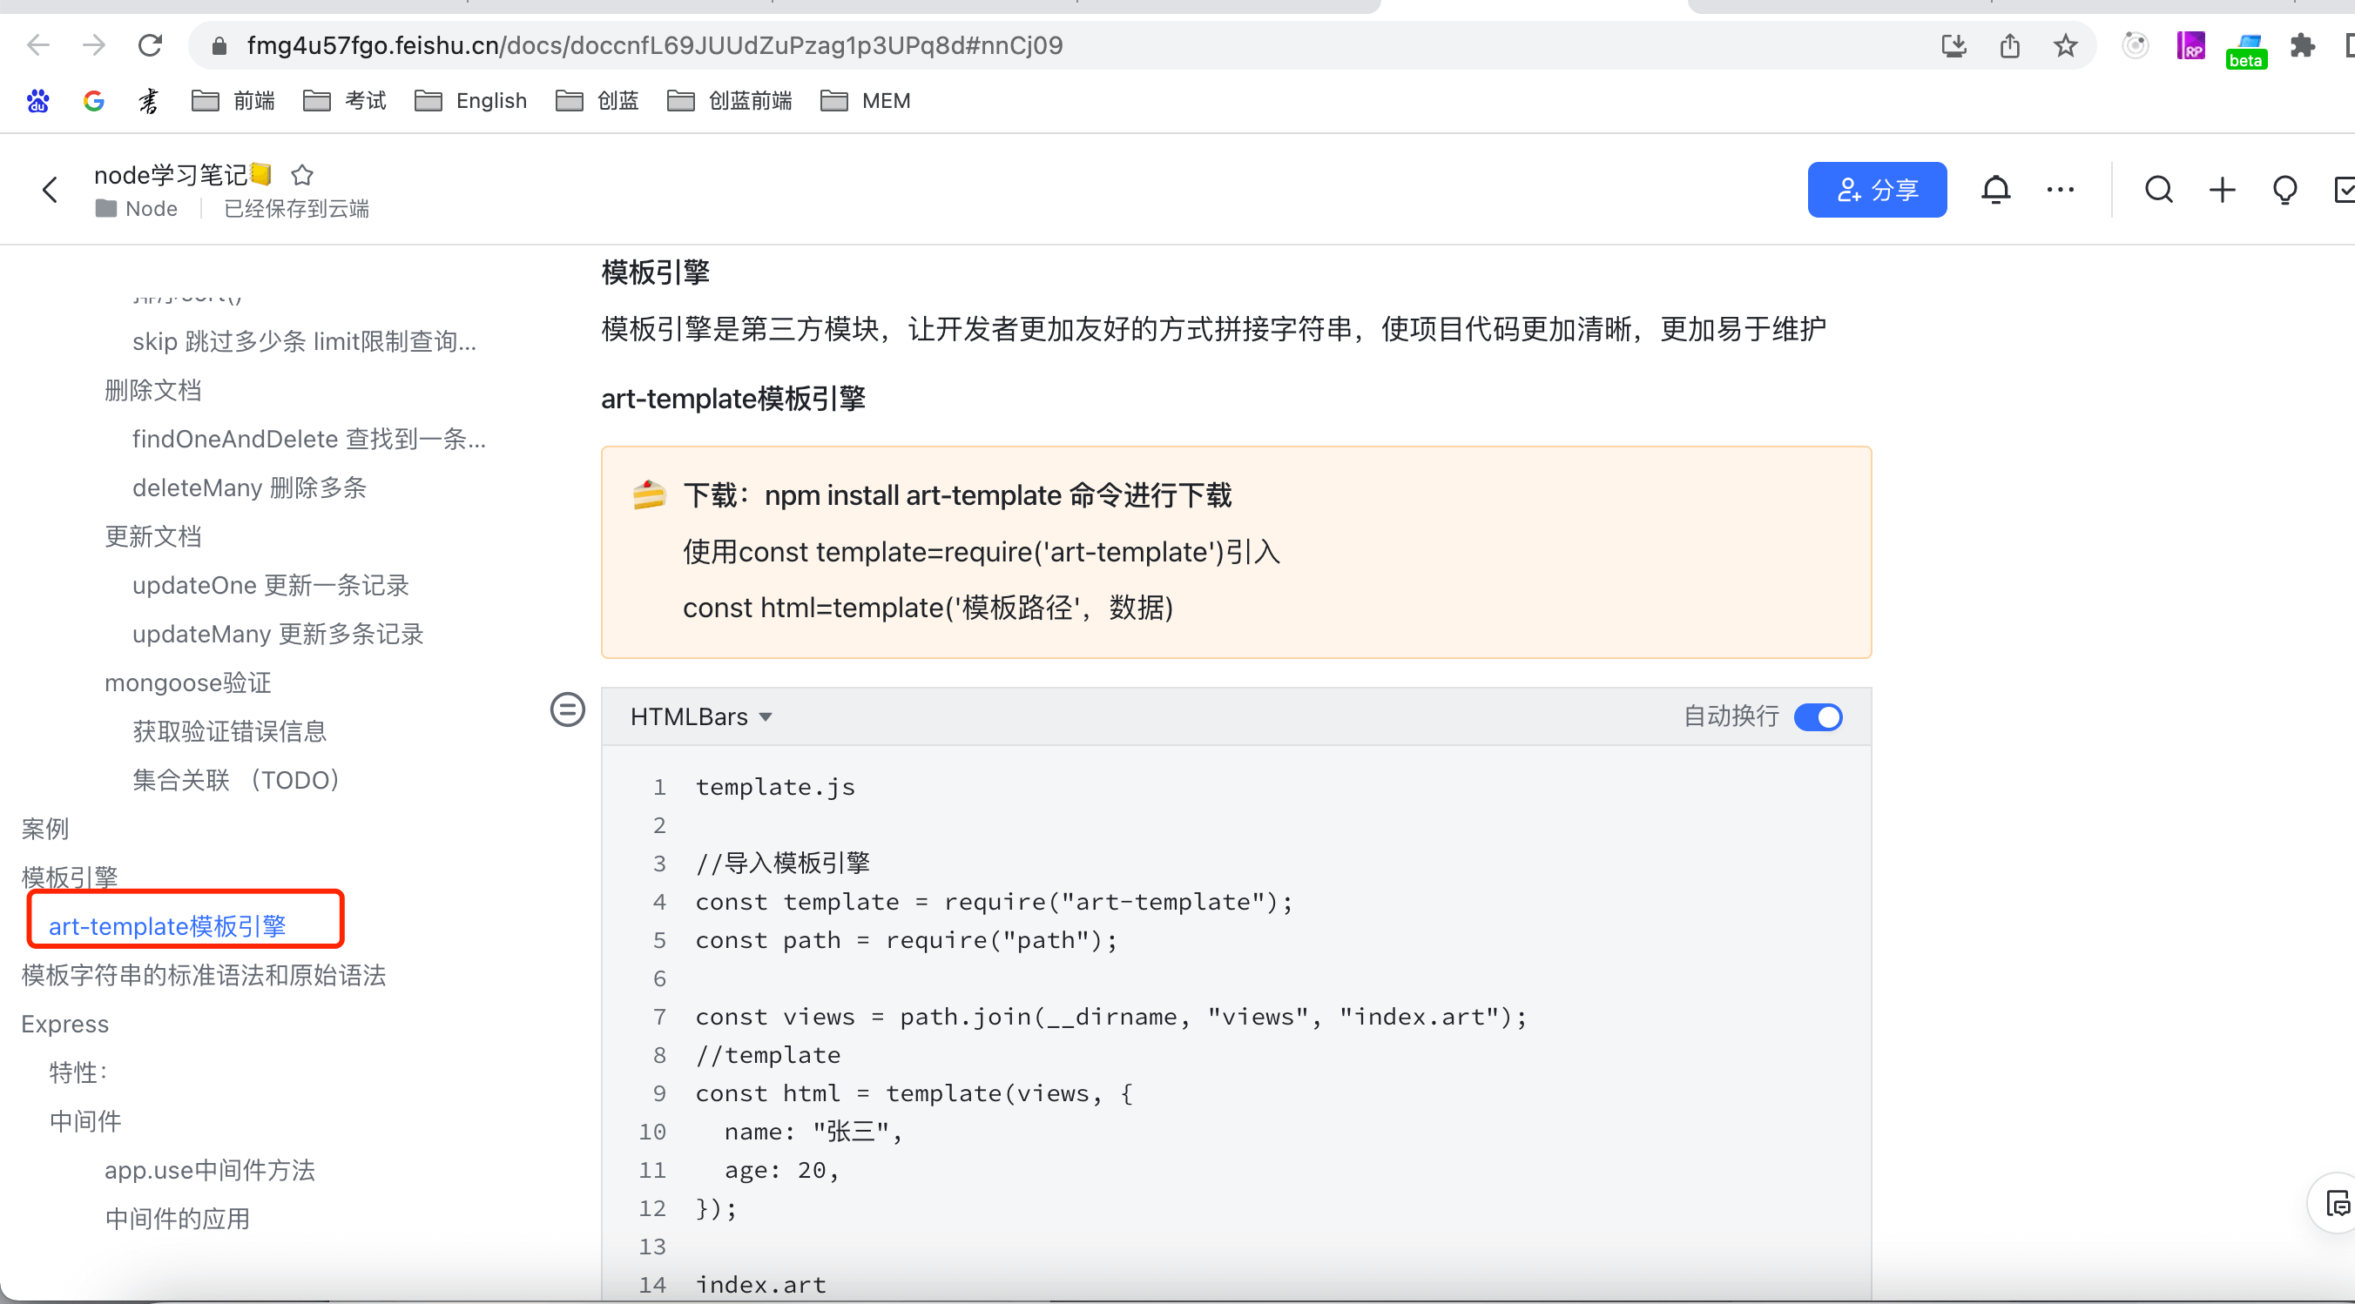Open the notifications bell

(x=1995, y=189)
